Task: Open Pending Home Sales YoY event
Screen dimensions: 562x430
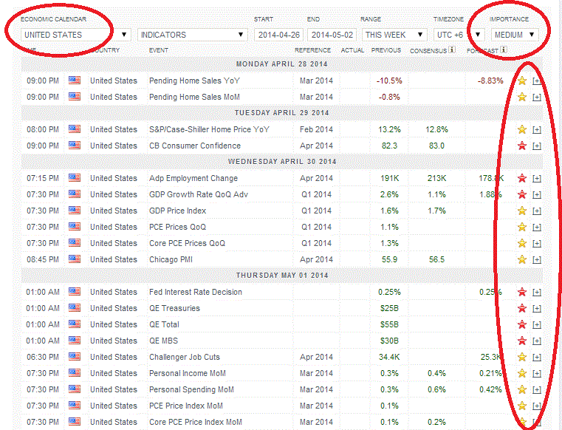Action: [x=194, y=81]
